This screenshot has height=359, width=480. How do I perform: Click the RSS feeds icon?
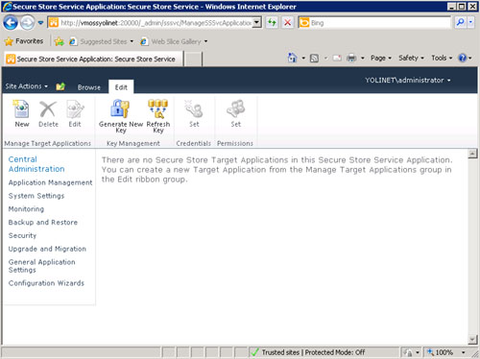tap(314, 59)
